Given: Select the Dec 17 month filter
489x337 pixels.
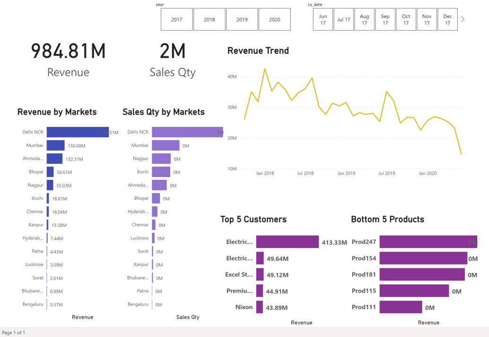Looking at the screenshot, I should (447, 19).
